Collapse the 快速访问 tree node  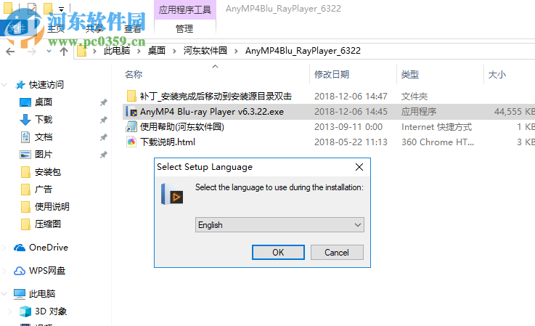coord(4,85)
